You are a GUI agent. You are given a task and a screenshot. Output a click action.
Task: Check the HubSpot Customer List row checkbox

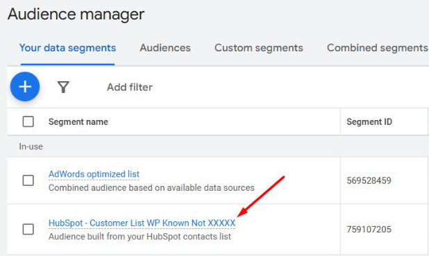coord(28,229)
